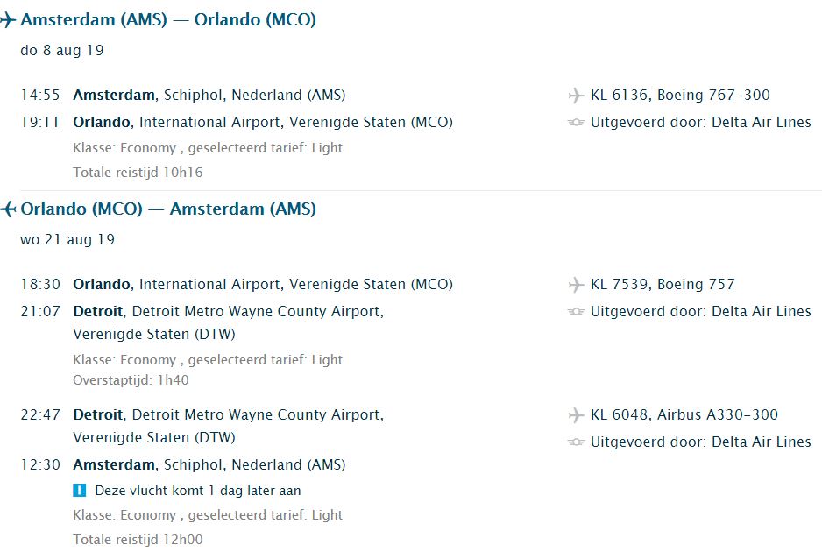Click the operator icon beside first Delta Air Lines
Image resolution: width=822 pixels, height=552 pixels.
pyautogui.click(x=576, y=123)
